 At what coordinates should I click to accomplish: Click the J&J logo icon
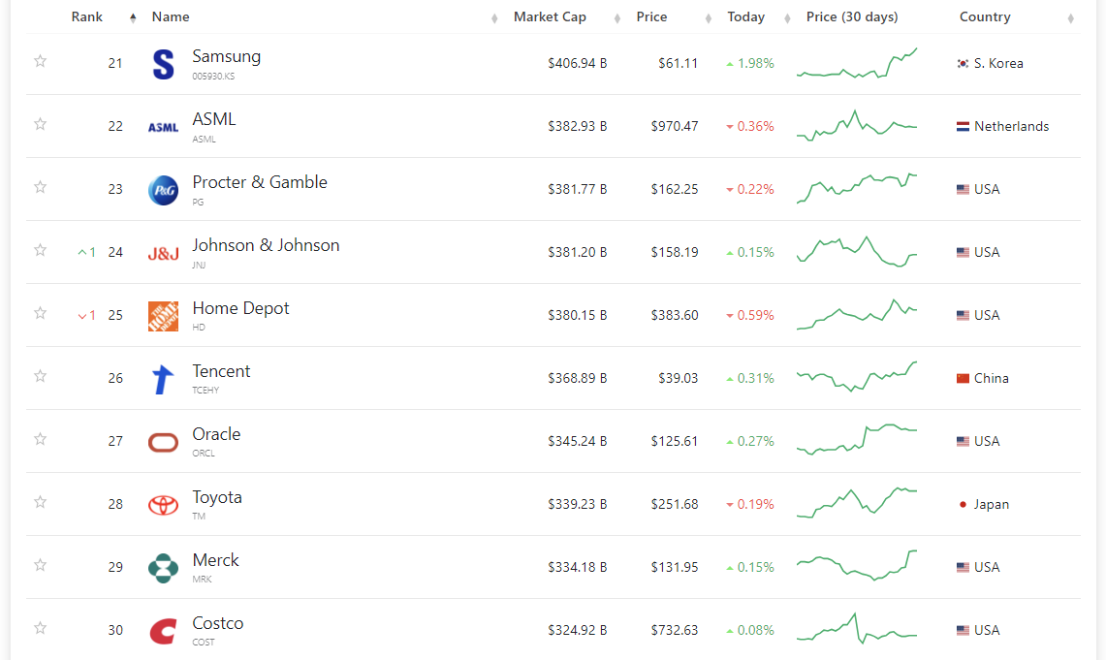(x=163, y=253)
